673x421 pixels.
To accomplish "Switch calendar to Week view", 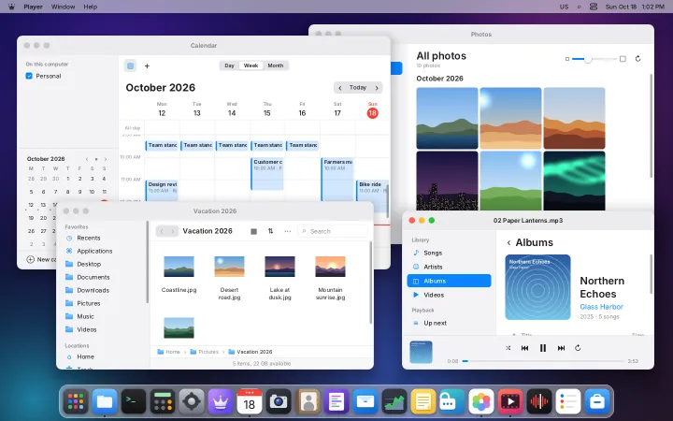I will (251, 65).
